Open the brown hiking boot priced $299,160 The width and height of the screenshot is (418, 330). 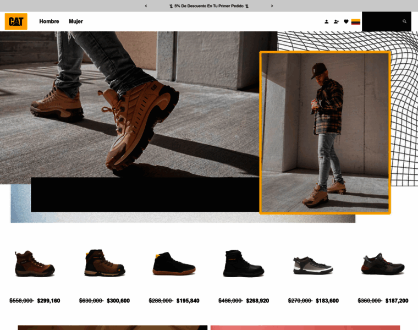click(x=35, y=263)
